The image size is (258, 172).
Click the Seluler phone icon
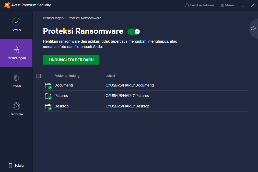pyautogui.click(x=10, y=166)
